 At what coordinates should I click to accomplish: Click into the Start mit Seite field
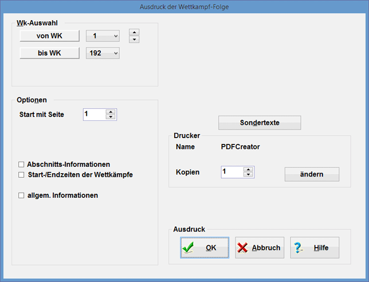tap(94, 115)
